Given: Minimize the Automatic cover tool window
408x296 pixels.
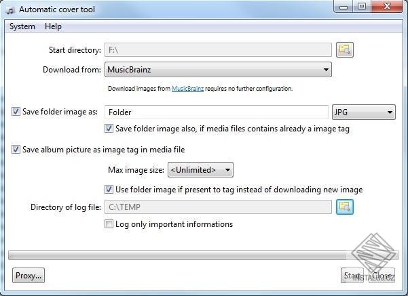Looking at the screenshot, I should pos(344,7).
